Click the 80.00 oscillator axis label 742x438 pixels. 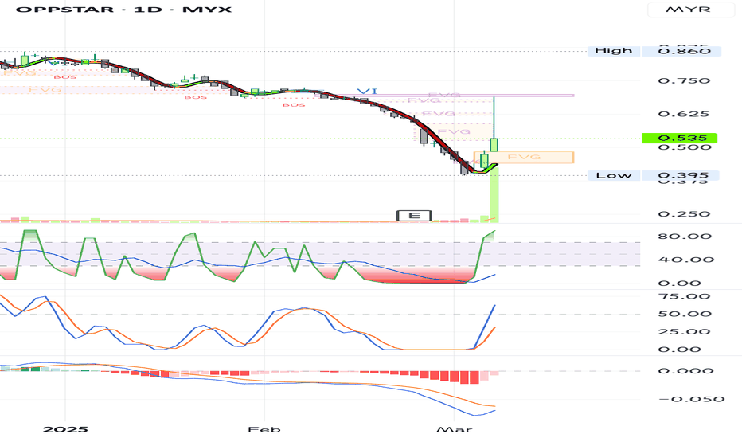coord(685,237)
